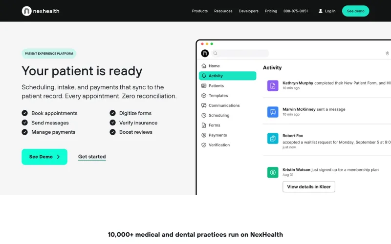Click the Verification shield icon
This screenshot has height=244, width=391.
[204, 145]
